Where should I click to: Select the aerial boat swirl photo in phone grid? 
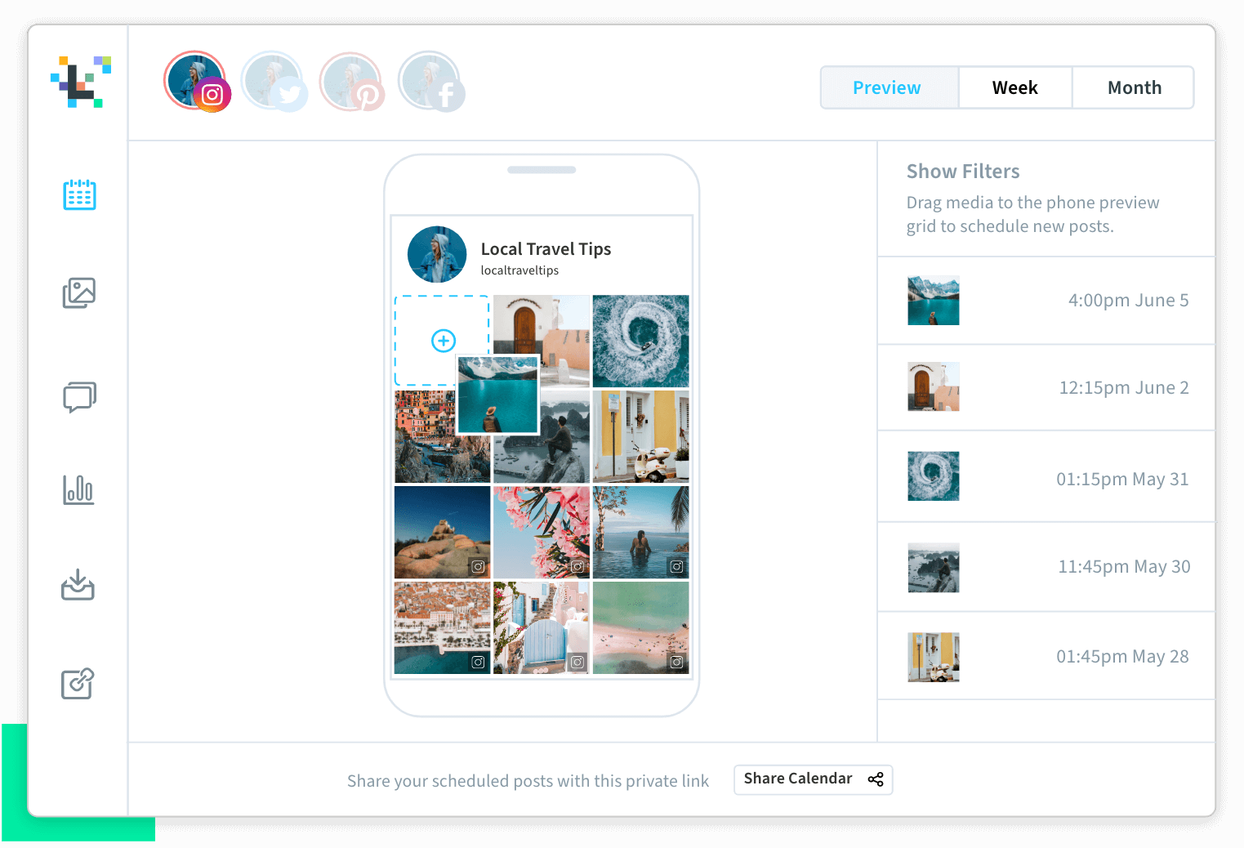[640, 341]
